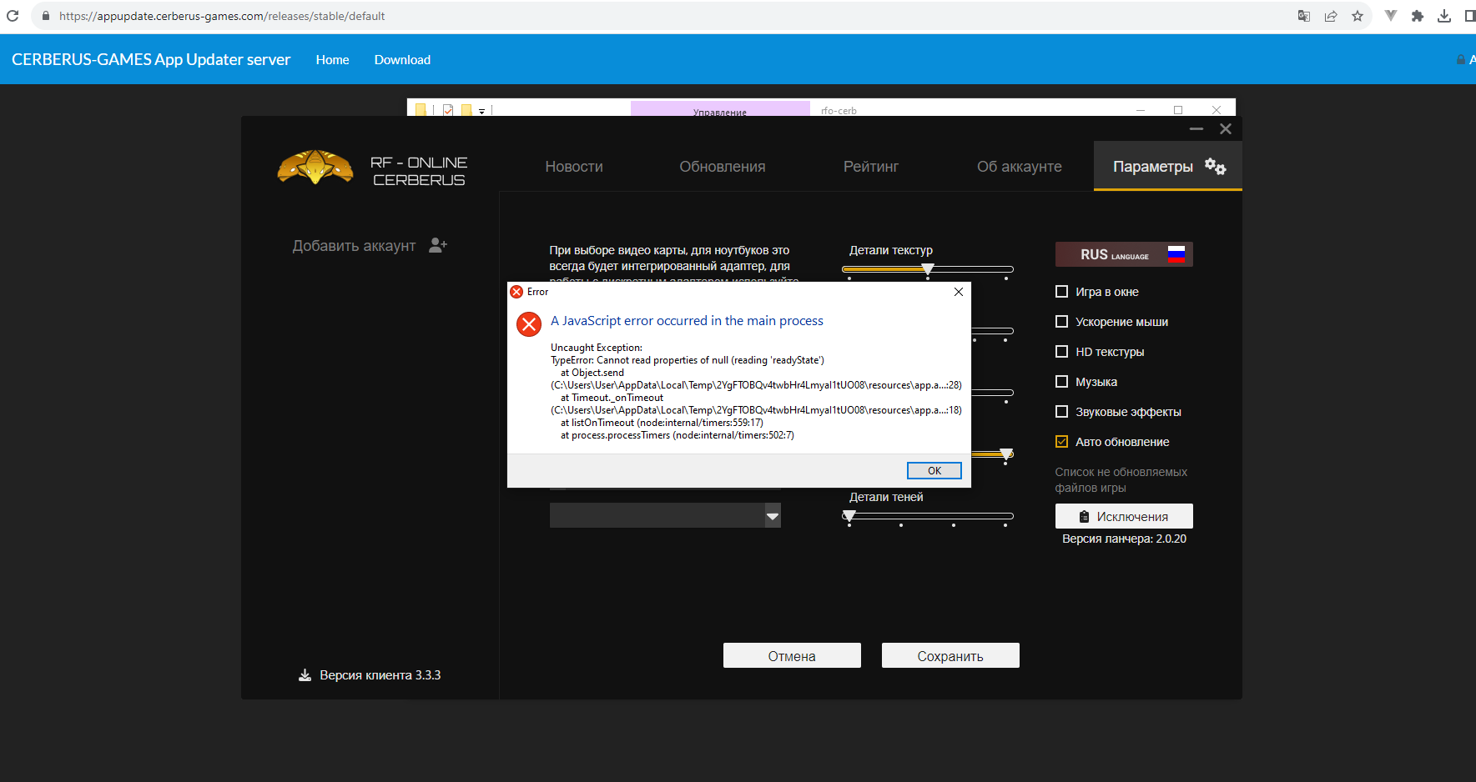1476x782 pixels.
Task: Enable Ускорение мыши checkbox
Action: tap(1062, 322)
